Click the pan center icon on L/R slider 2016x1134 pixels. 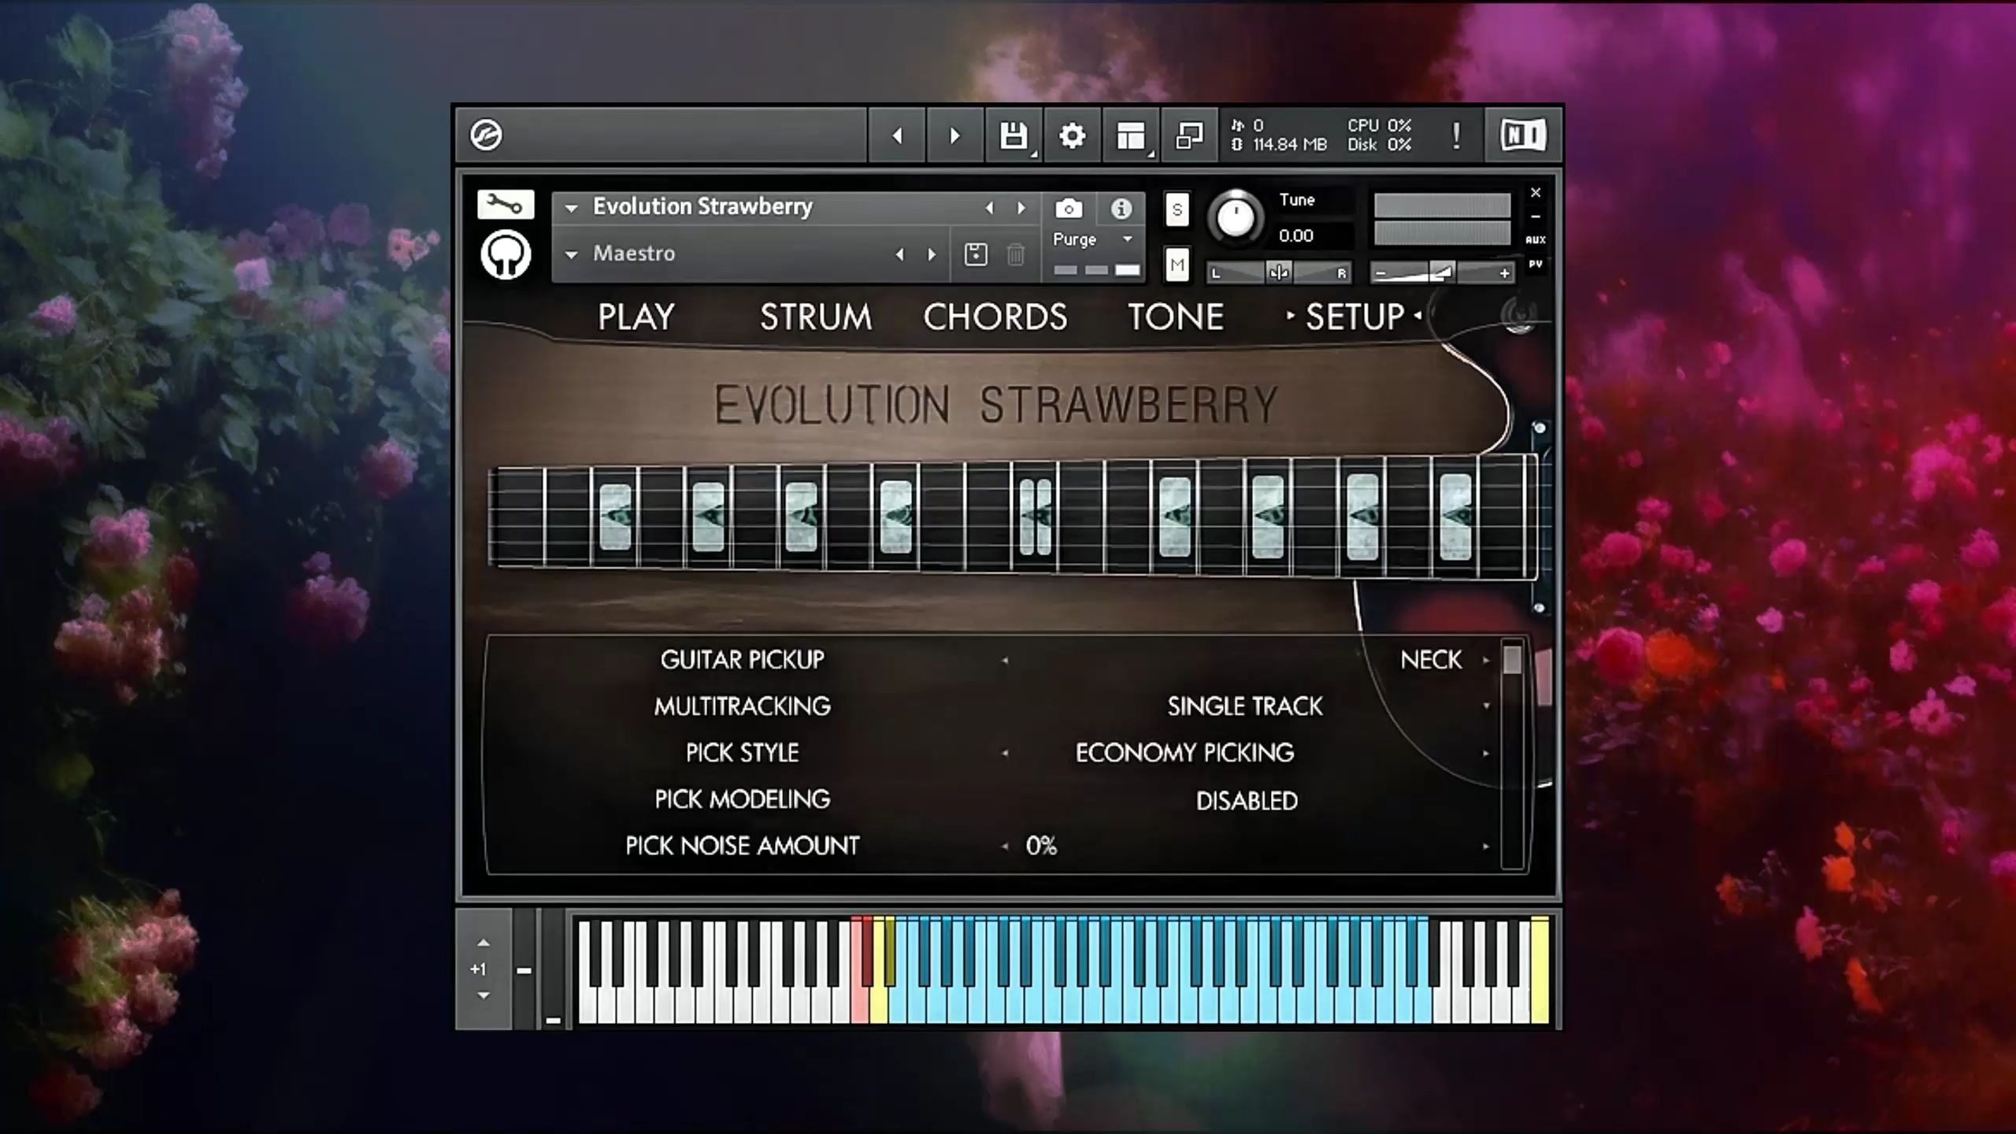pyautogui.click(x=1279, y=272)
